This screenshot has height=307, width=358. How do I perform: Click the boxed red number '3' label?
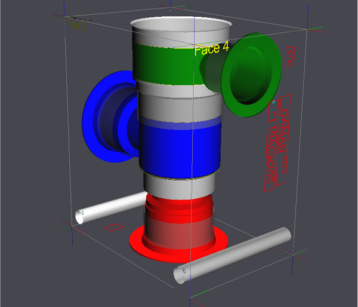point(289,57)
